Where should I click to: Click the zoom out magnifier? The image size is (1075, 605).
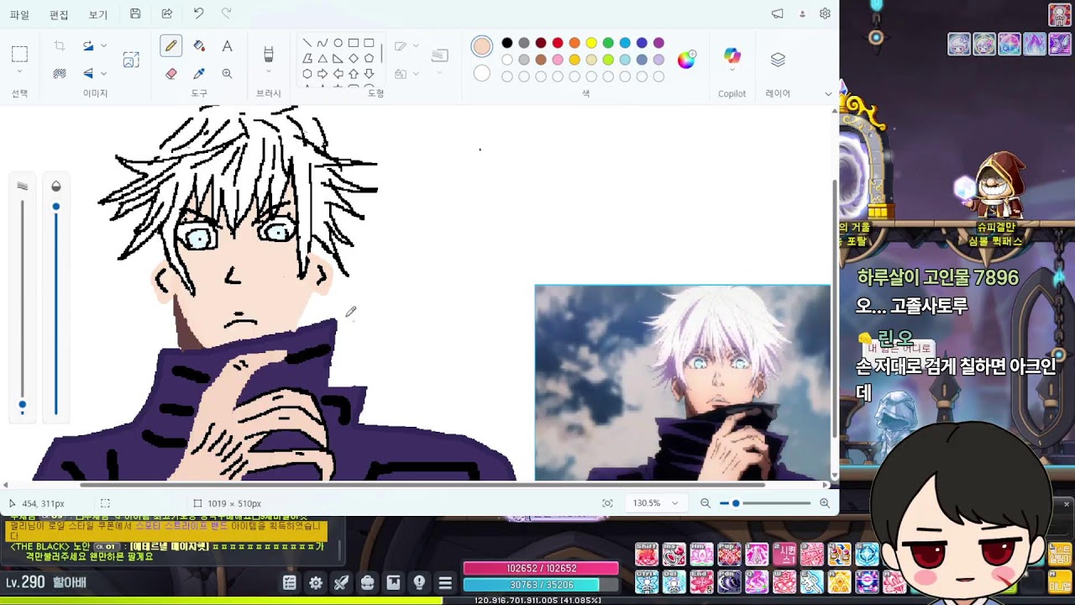(x=705, y=503)
